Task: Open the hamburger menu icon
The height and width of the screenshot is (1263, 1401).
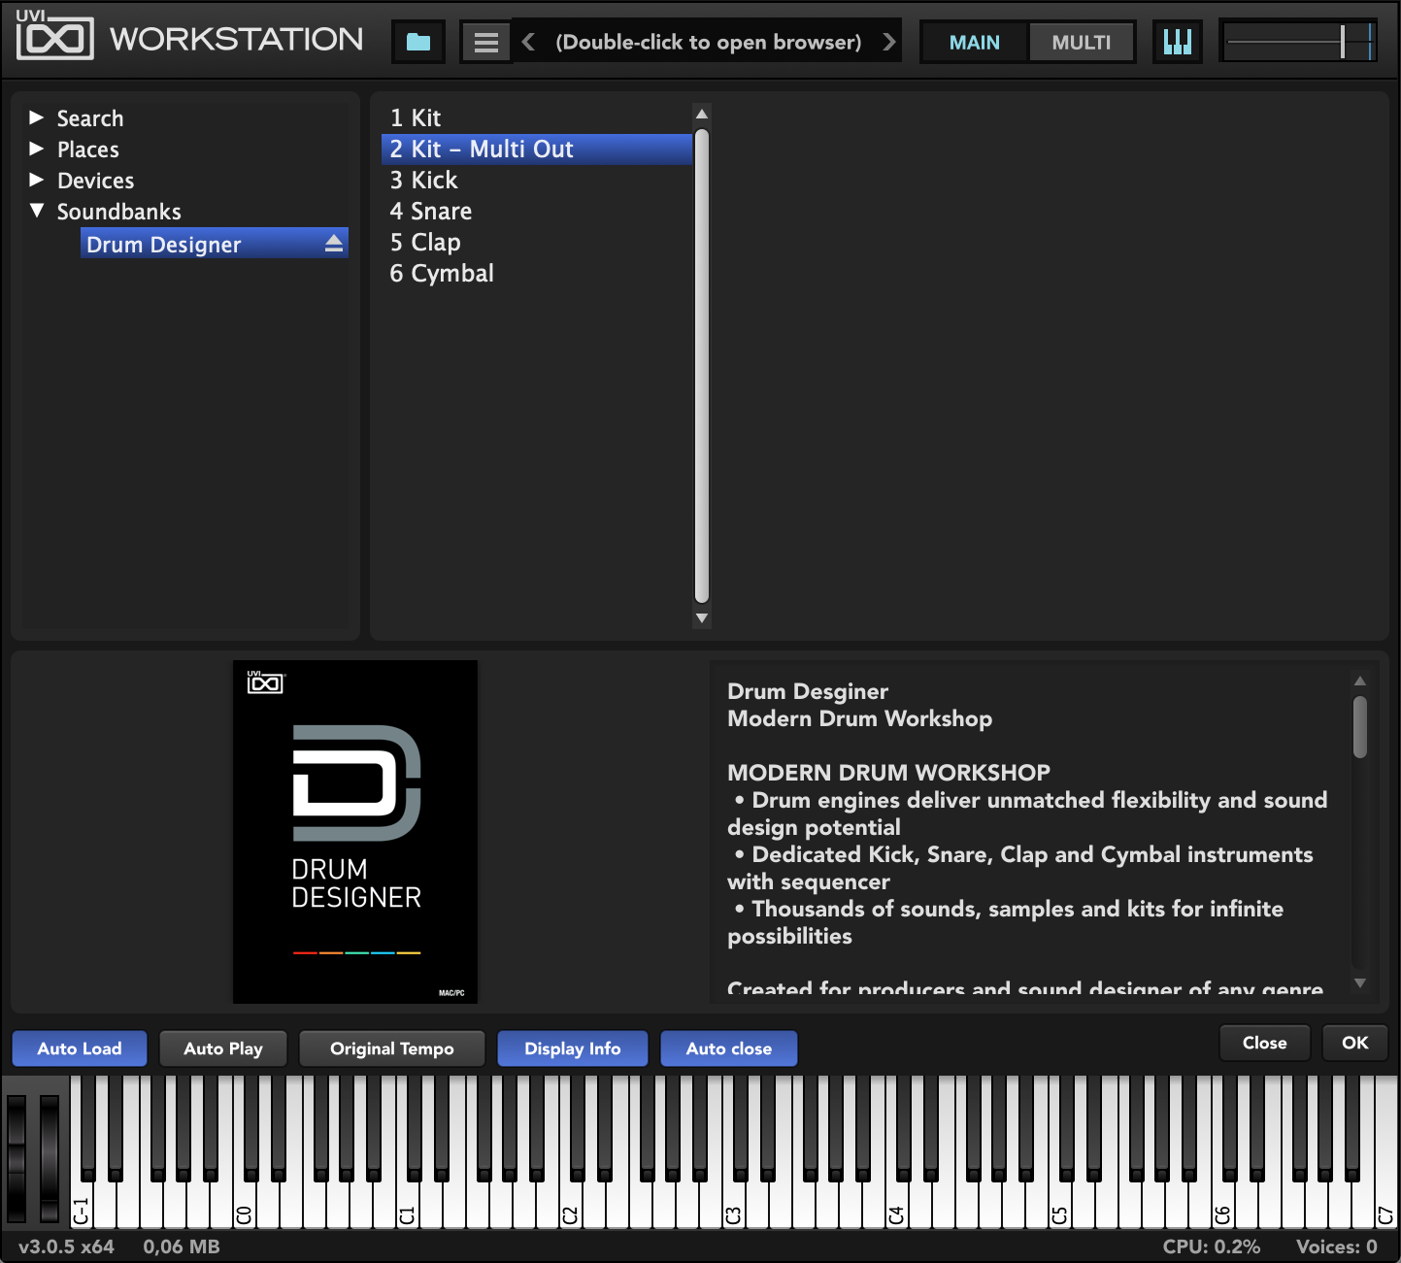Action: [485, 42]
